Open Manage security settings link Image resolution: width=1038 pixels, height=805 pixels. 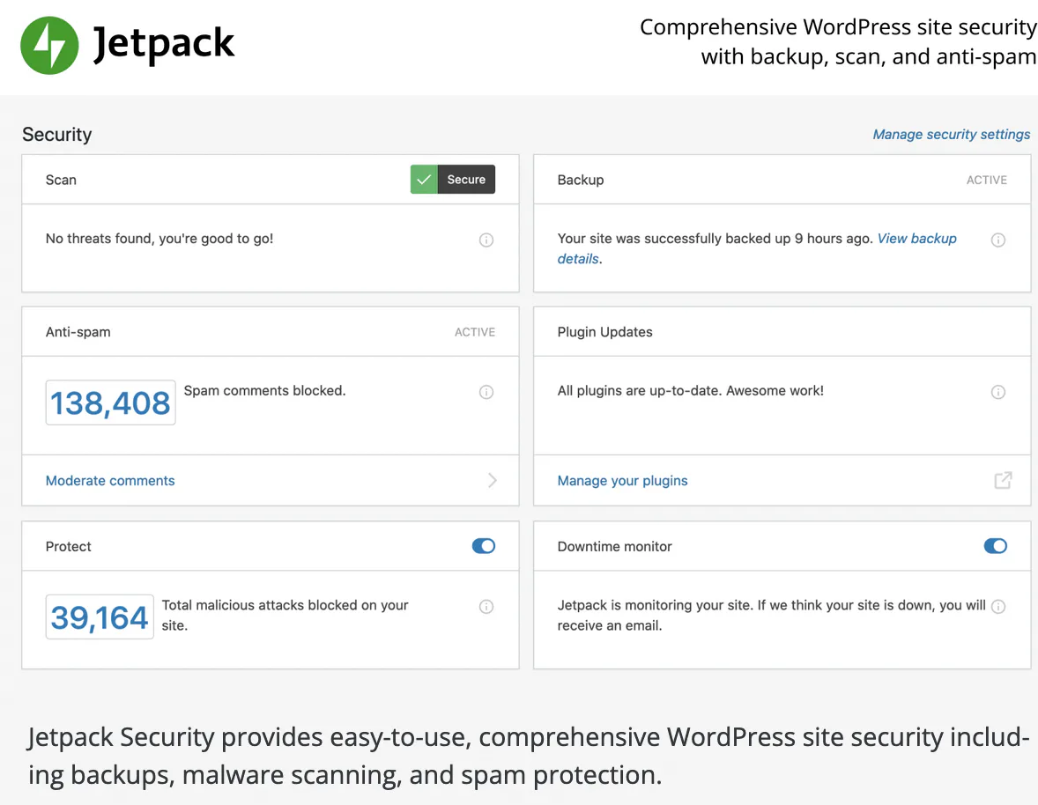pos(952,134)
